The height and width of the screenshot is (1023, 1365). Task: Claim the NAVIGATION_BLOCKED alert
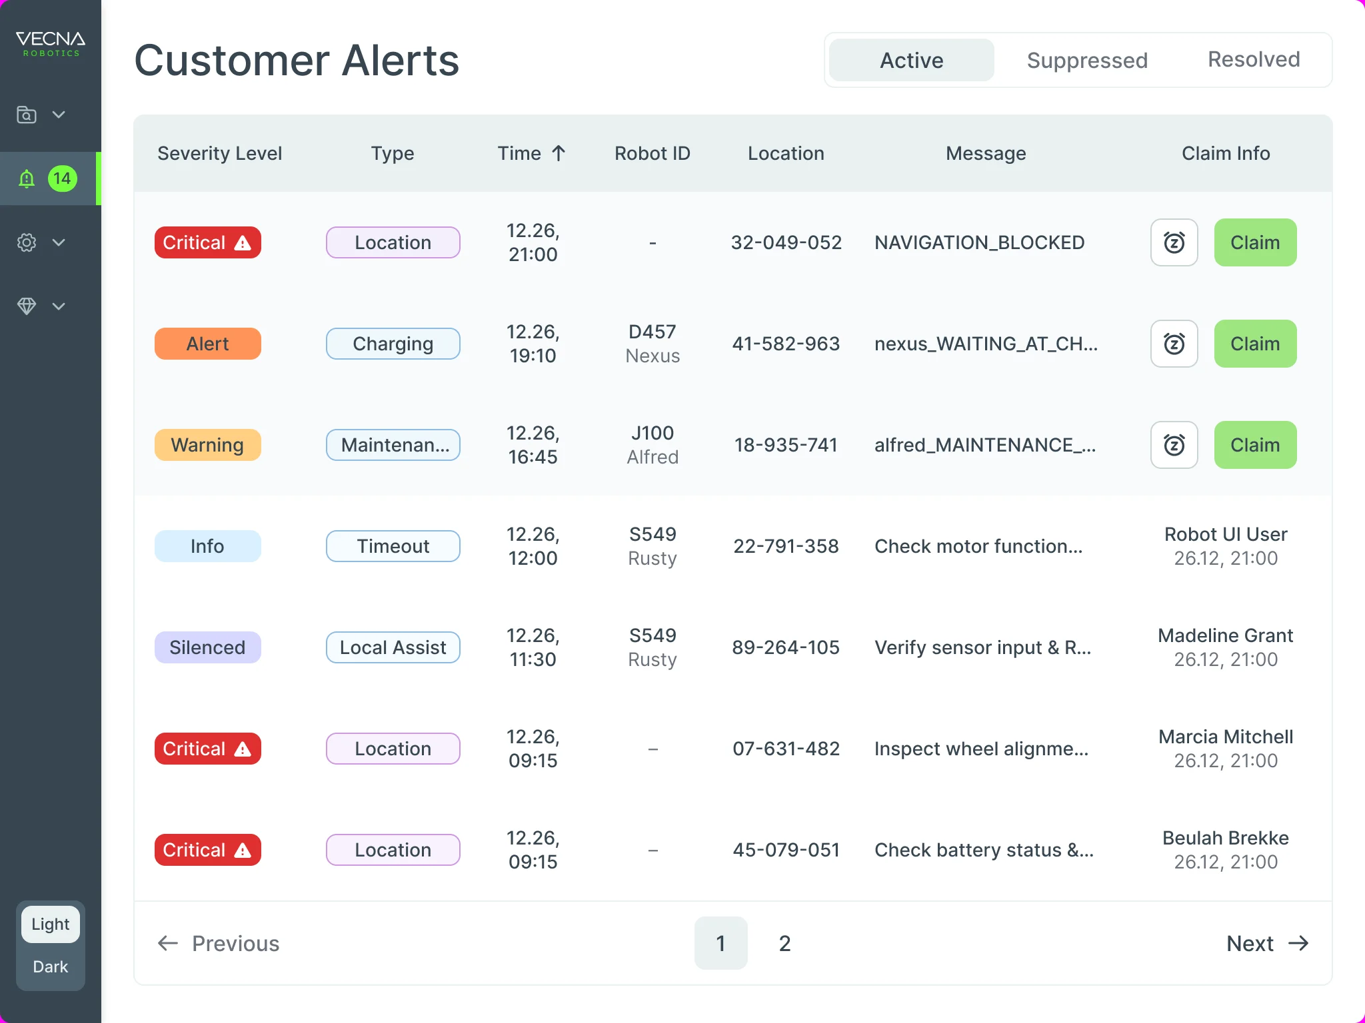[x=1255, y=242]
